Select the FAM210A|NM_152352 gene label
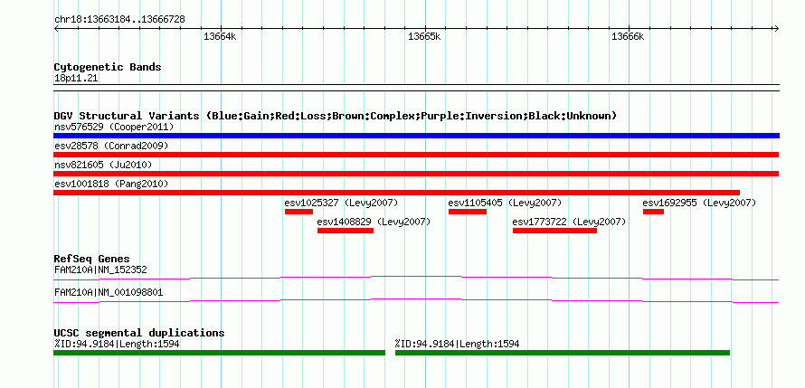Viewport: 805px width, 388px height. 100,270
